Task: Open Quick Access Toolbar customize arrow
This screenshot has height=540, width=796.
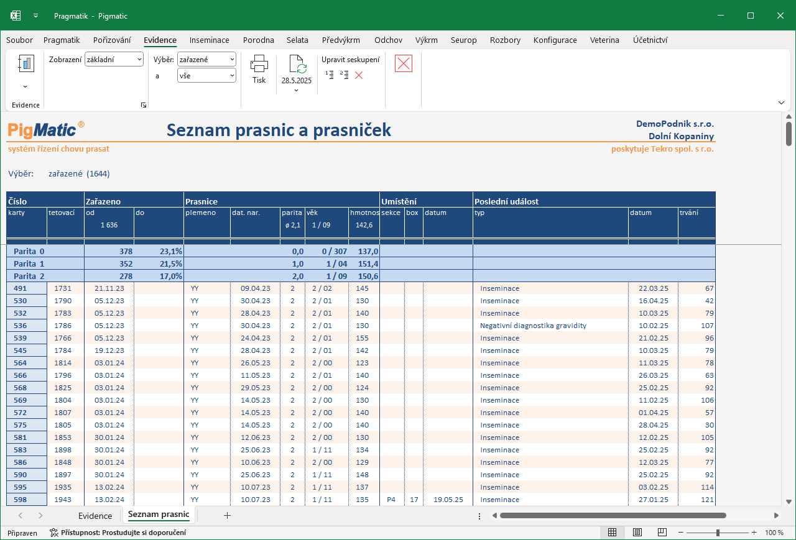Action: pyautogui.click(x=36, y=16)
